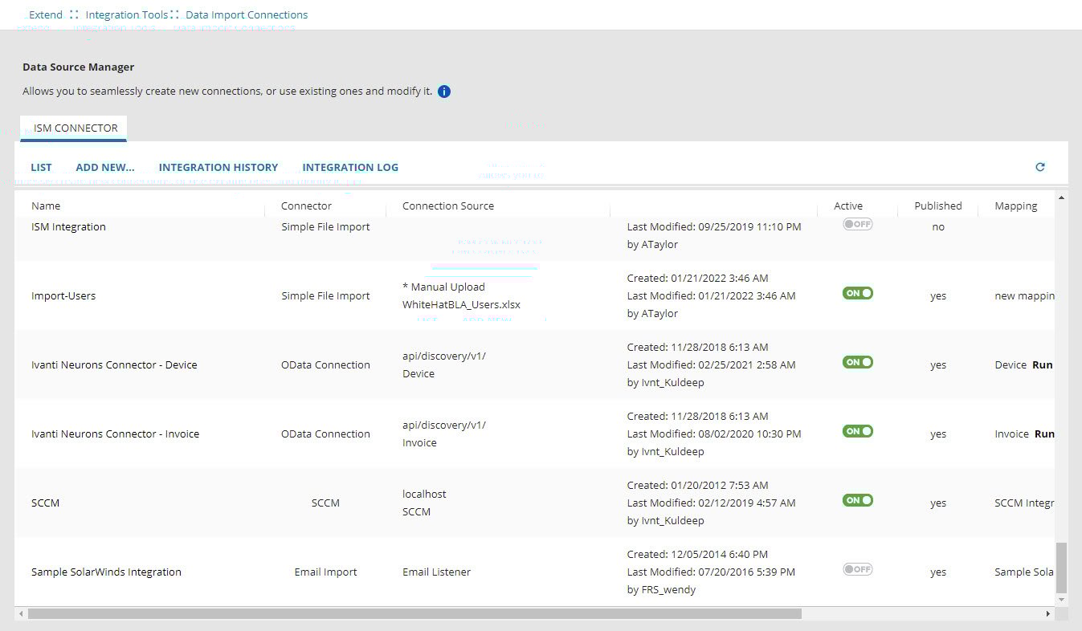The image size is (1082, 631).
Task: Click the LIST button
Action: [41, 168]
